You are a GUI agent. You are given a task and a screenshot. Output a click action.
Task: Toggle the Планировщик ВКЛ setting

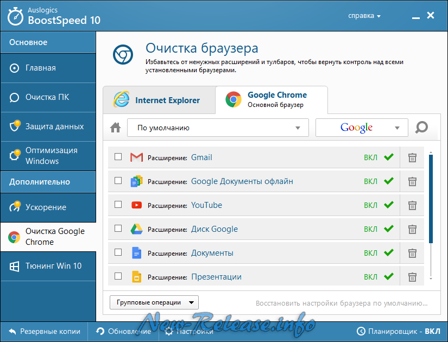(399, 331)
